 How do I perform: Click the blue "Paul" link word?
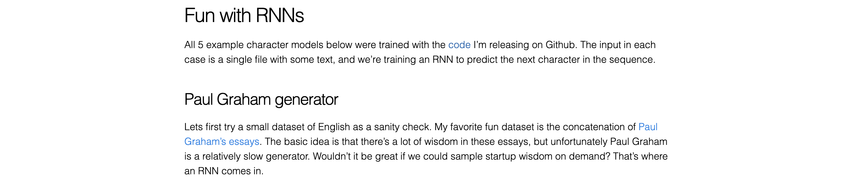point(648,127)
